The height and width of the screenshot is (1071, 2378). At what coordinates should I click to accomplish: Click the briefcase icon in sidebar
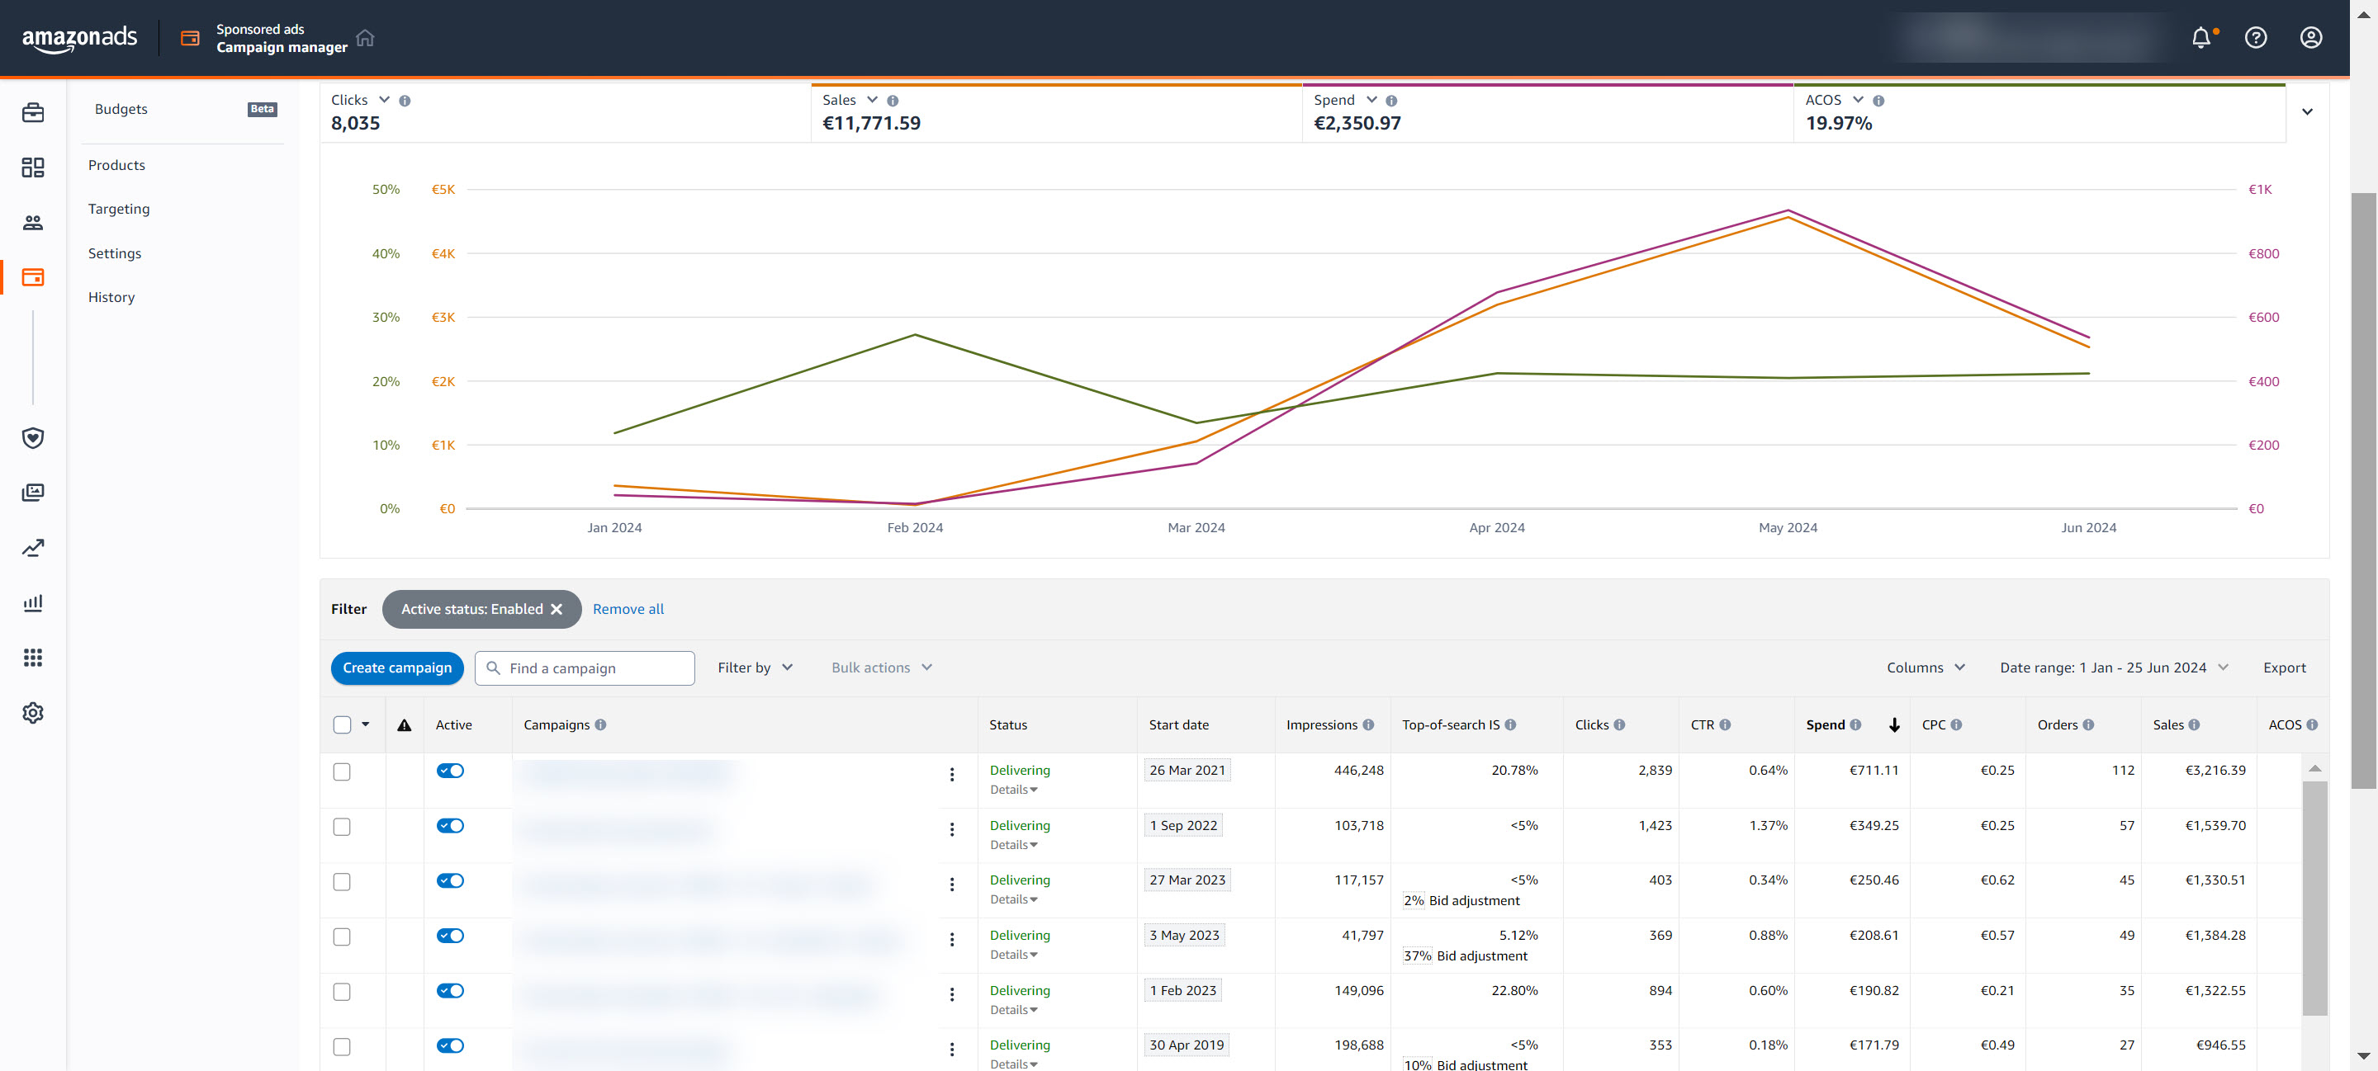33,112
